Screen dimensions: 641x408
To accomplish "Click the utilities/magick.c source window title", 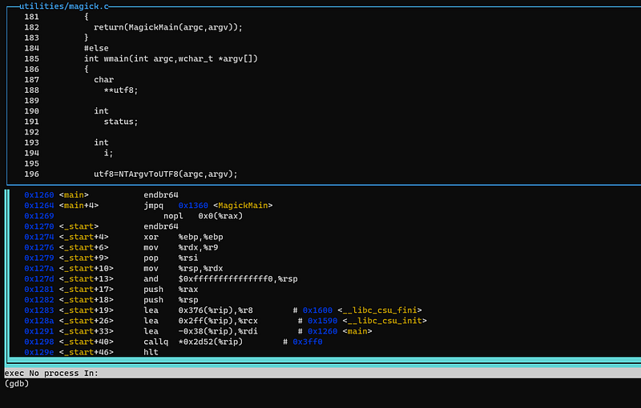I will coord(64,6).
